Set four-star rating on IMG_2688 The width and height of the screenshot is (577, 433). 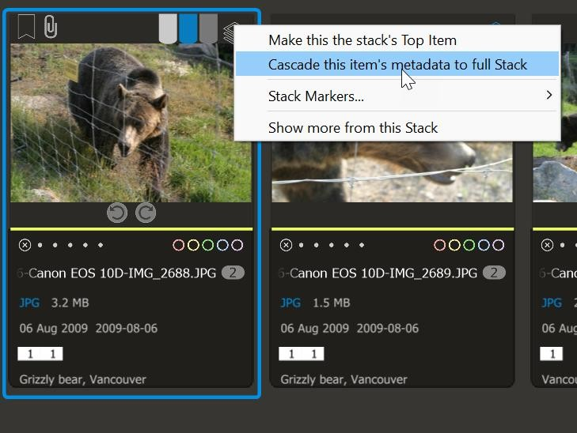tap(85, 245)
